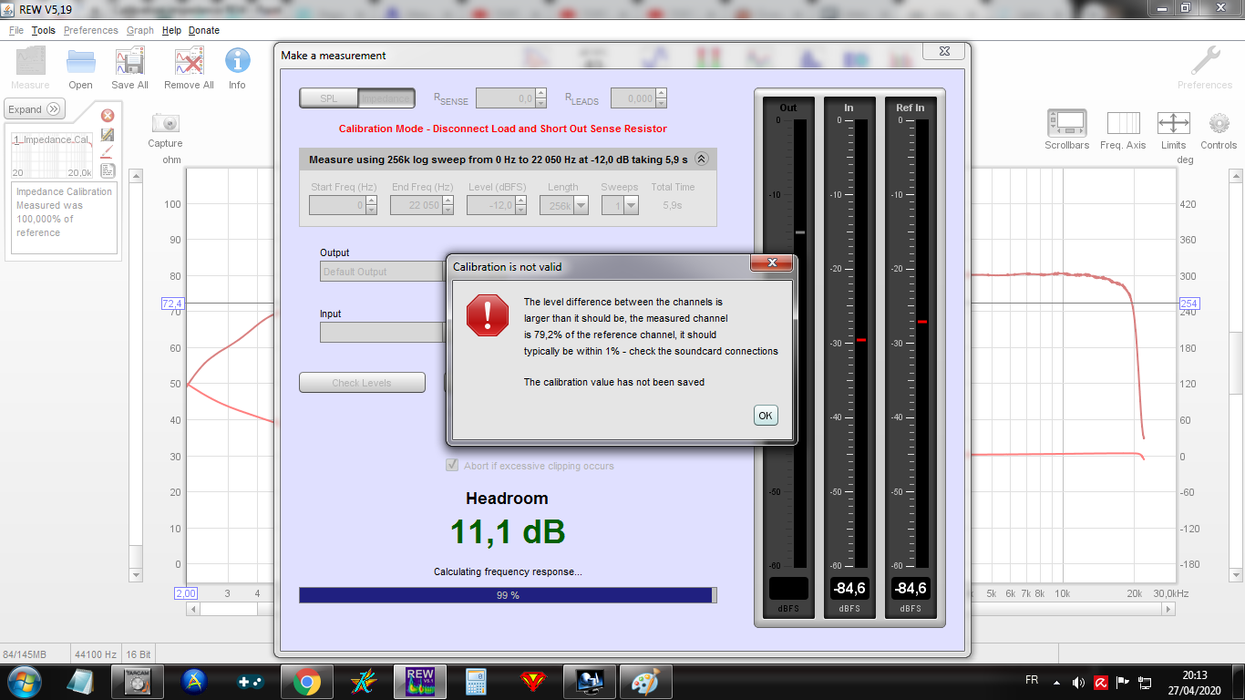
Task: Decrease the Rleads value with down arrow
Action: tap(661, 103)
